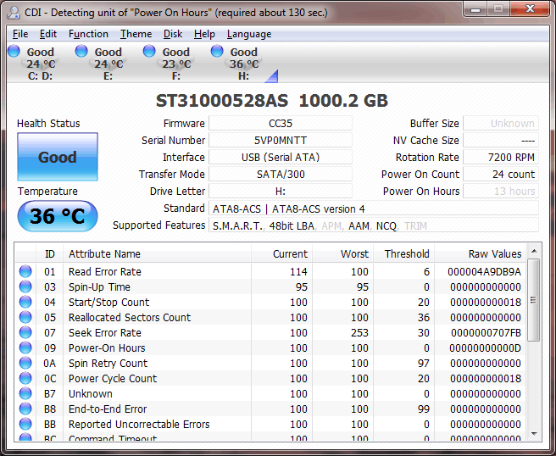Open the Help menu
Screen dimensions: 556x456
point(204,34)
